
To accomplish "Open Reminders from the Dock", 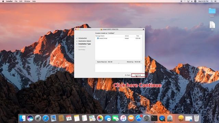I will click(85, 118).
